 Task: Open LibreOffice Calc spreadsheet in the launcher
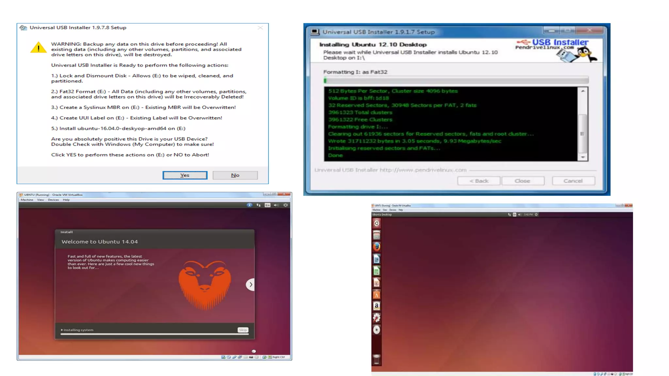click(376, 271)
